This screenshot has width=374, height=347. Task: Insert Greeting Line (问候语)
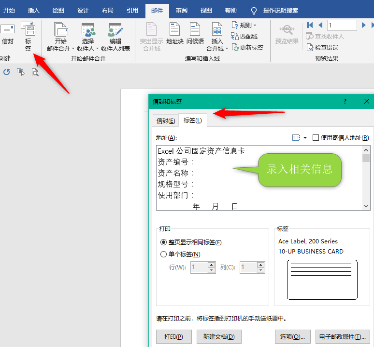tap(195, 34)
